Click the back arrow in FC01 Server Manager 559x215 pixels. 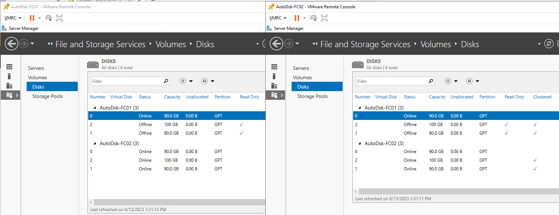[11, 44]
